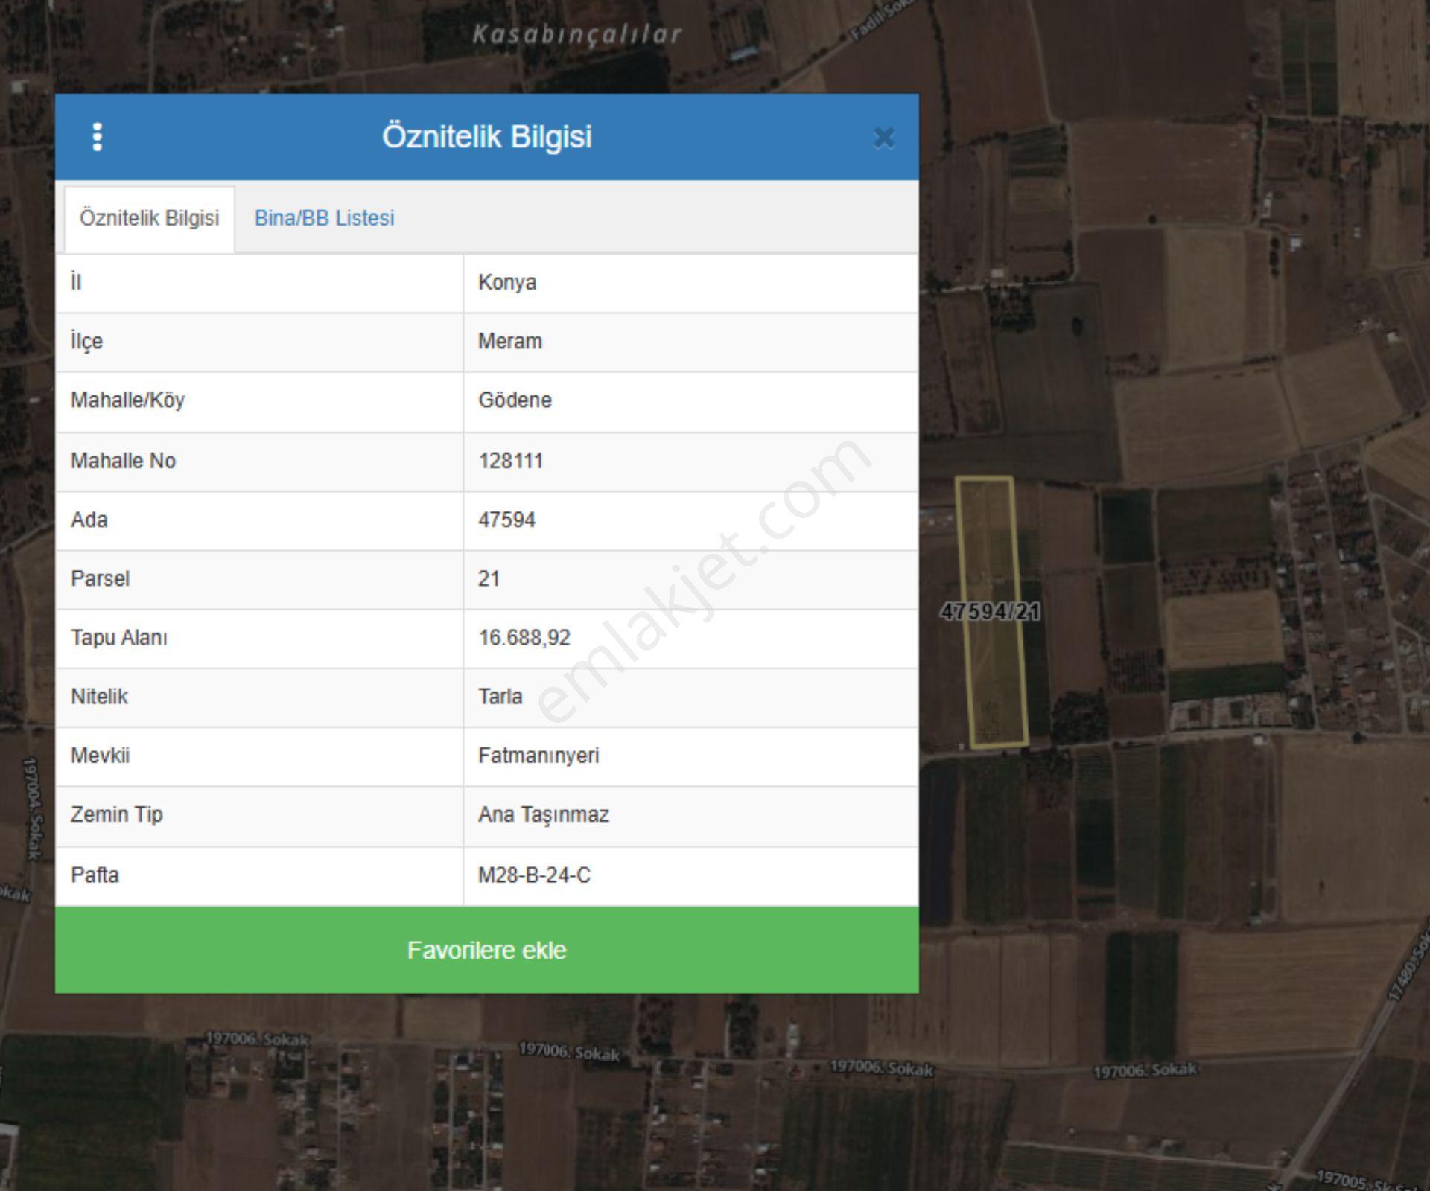Select the Nitelik value Tarla

pos(500,697)
